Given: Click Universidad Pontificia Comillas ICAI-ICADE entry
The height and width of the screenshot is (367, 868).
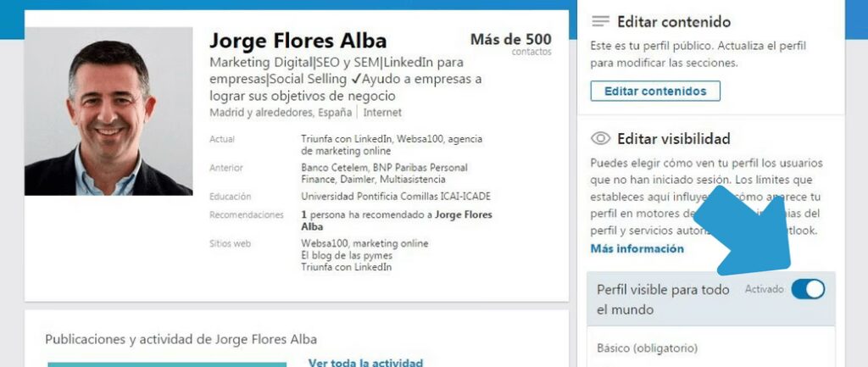Looking at the screenshot, I should pyautogui.click(x=395, y=197).
